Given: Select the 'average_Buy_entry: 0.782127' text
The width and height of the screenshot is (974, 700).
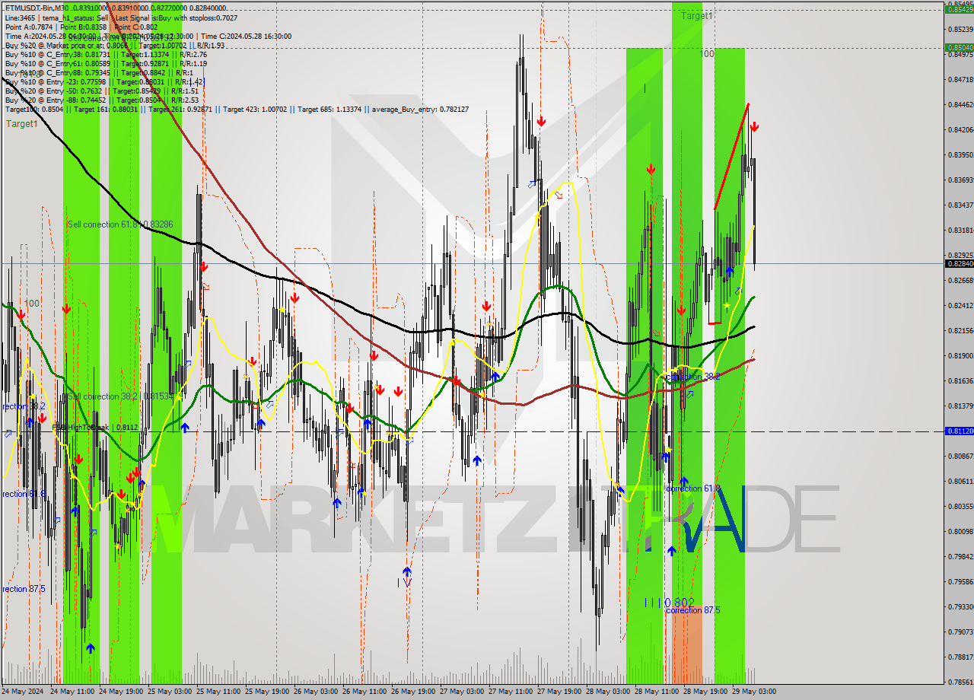Looking at the screenshot, I should [420, 110].
